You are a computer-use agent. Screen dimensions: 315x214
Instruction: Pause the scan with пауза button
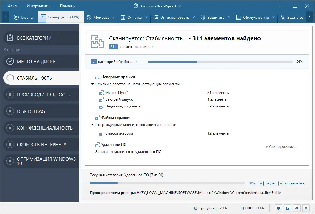tap(266, 183)
